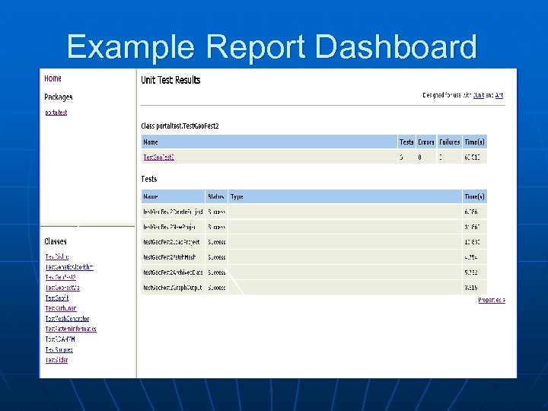Click the Class portaltest.TestGeoFest2 heading
Screen dimensions: 548x411
(x=180, y=126)
